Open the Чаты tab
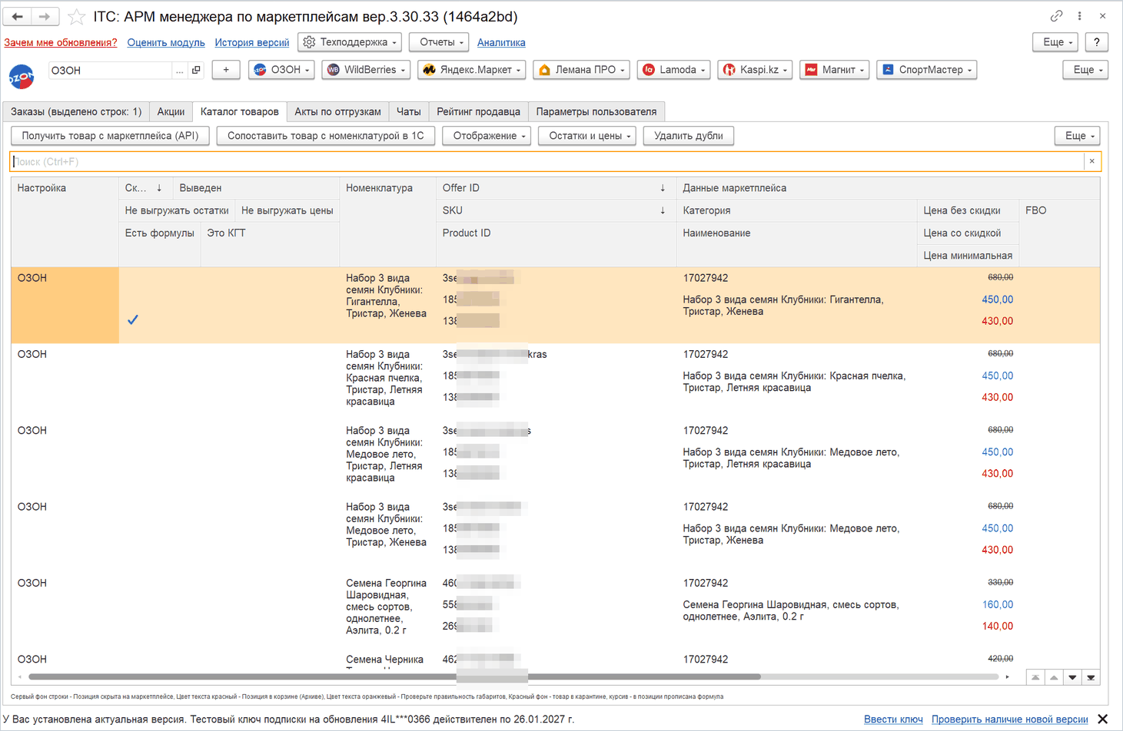The height and width of the screenshot is (731, 1123). [408, 111]
